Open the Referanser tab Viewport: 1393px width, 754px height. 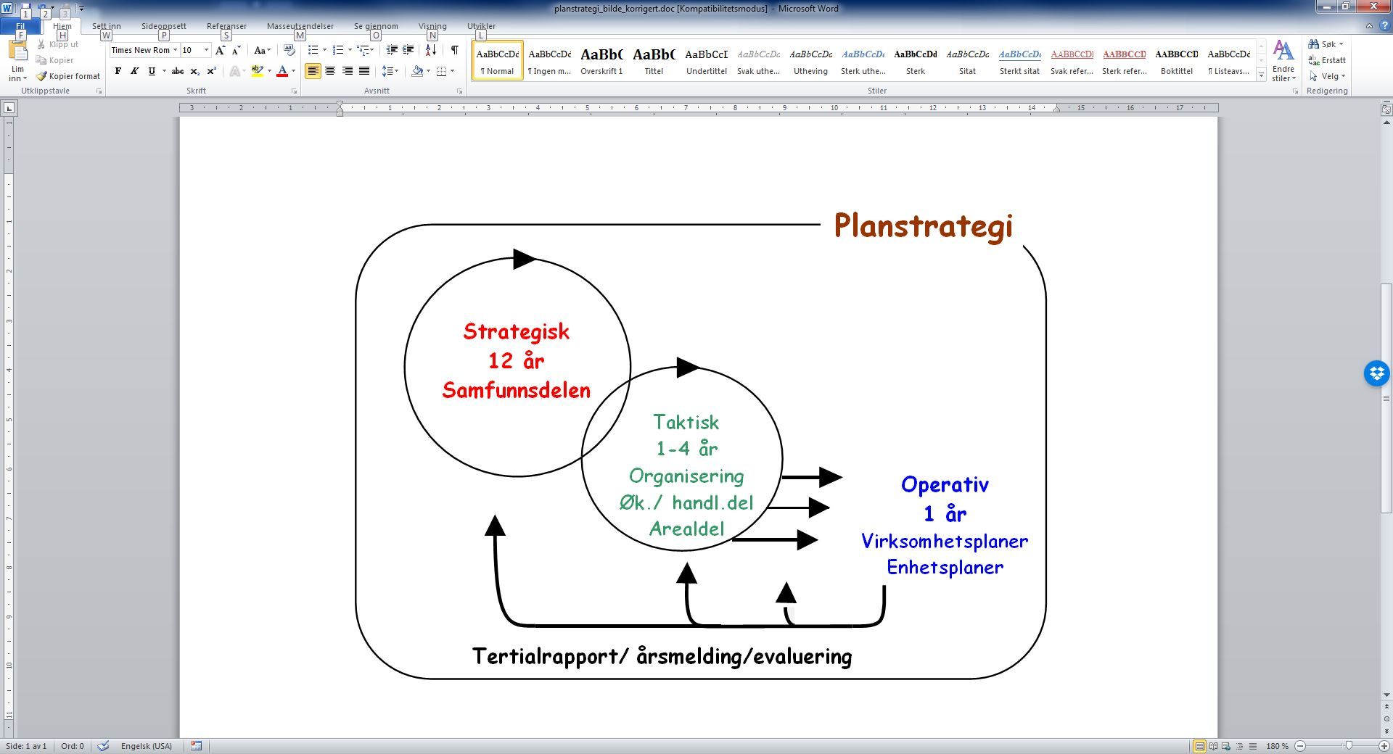[x=226, y=26]
